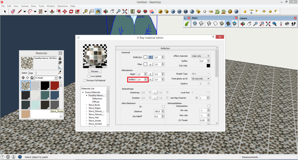This screenshot has width=298, height=160.
Task: Switch to the Edit tab in Materials
Action: [31, 73]
